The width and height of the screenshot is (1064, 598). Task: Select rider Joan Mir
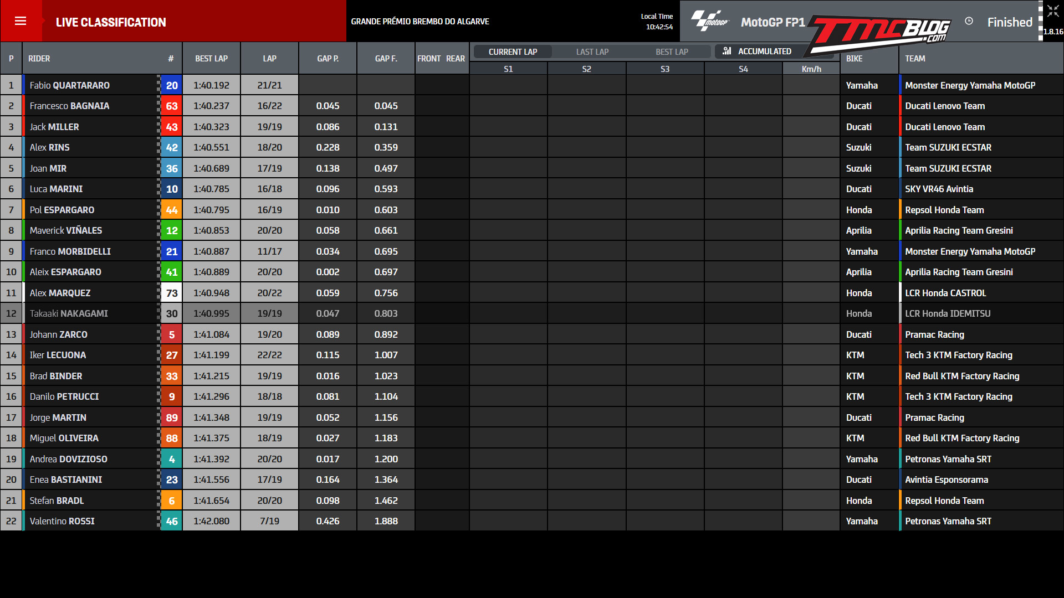(48, 168)
